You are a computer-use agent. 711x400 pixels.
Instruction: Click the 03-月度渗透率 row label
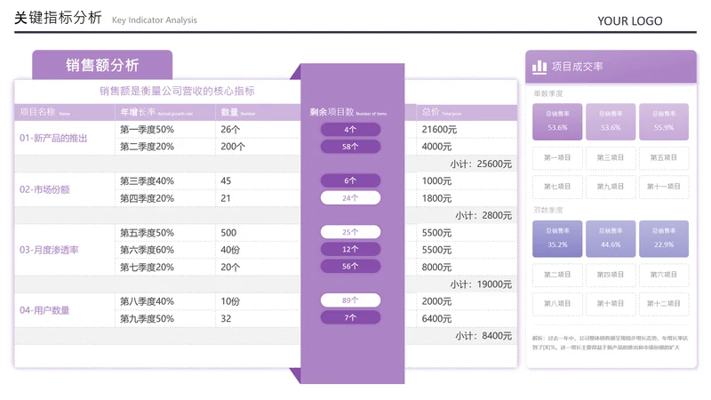coord(50,251)
